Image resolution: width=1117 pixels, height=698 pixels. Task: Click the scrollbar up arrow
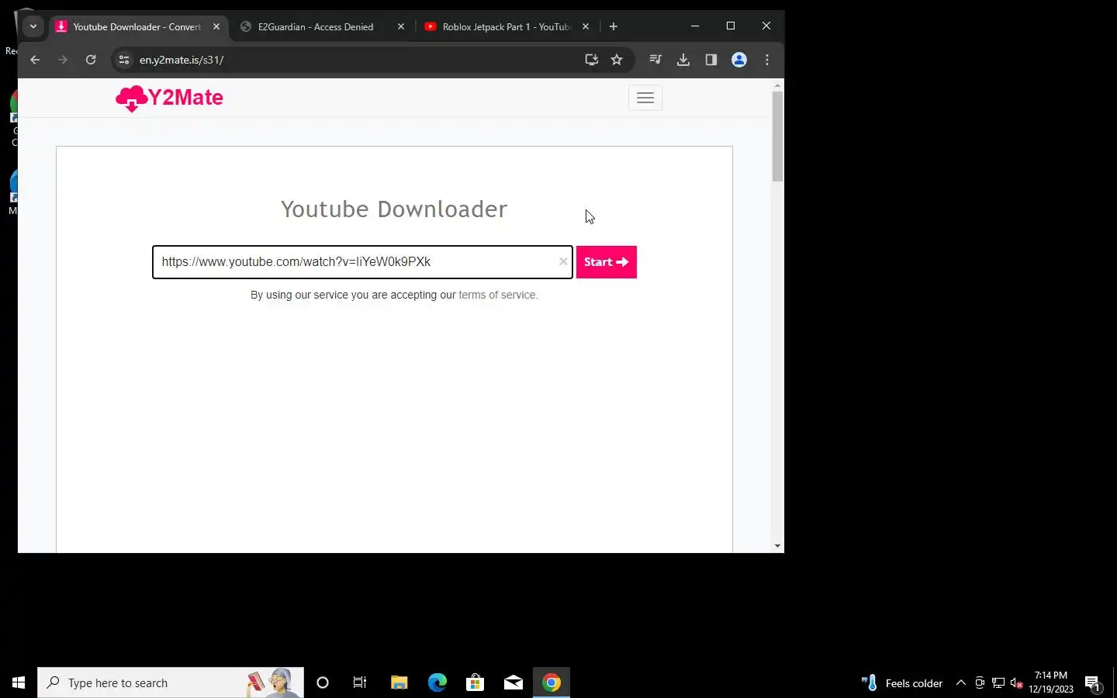coord(777,85)
